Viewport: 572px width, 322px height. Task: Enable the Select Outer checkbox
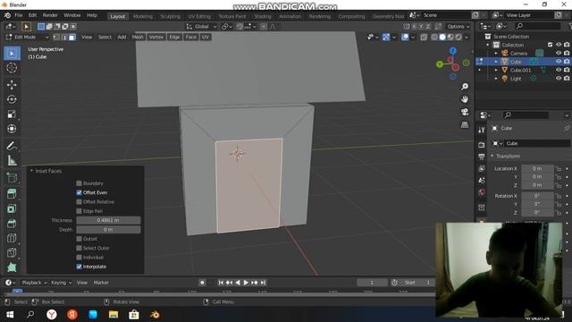pyautogui.click(x=79, y=248)
